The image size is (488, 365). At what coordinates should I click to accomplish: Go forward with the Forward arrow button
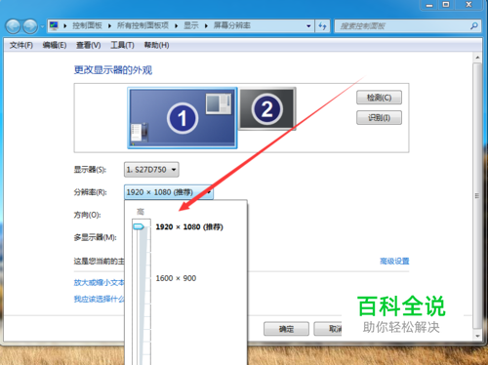coord(30,26)
